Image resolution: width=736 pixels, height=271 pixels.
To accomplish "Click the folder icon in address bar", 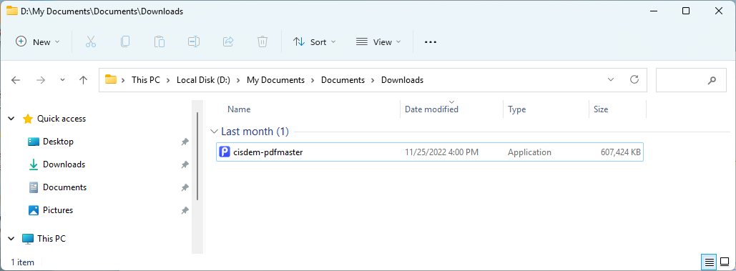I will (111, 79).
